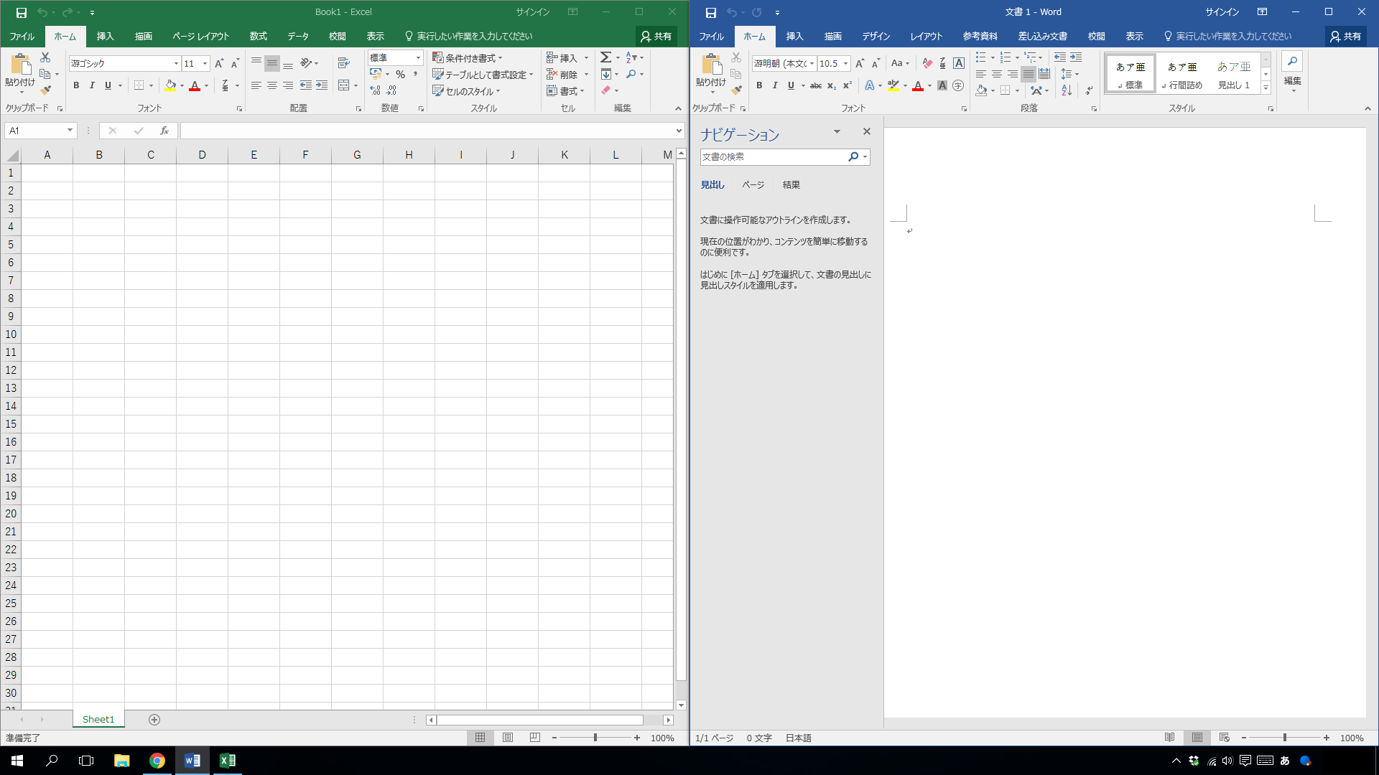Open Word font size dropdown showing 10.5
The width and height of the screenshot is (1379, 775).
coord(845,63)
